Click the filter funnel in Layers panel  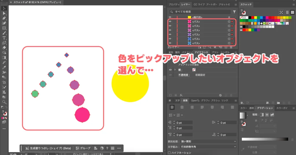pyautogui.click(x=234, y=12)
